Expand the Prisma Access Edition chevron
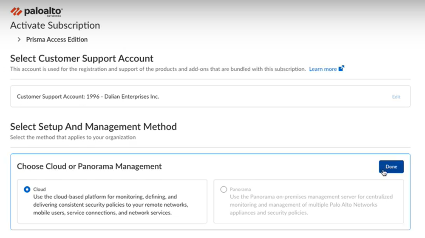Screen dimensions: 425x238 (x=19, y=39)
